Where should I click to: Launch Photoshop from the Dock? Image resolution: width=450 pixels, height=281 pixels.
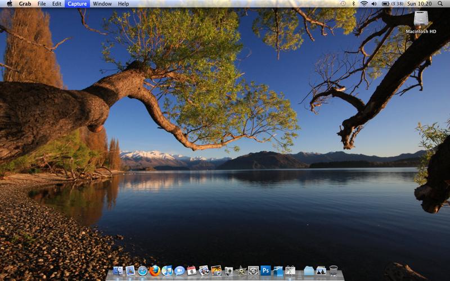pos(265,271)
